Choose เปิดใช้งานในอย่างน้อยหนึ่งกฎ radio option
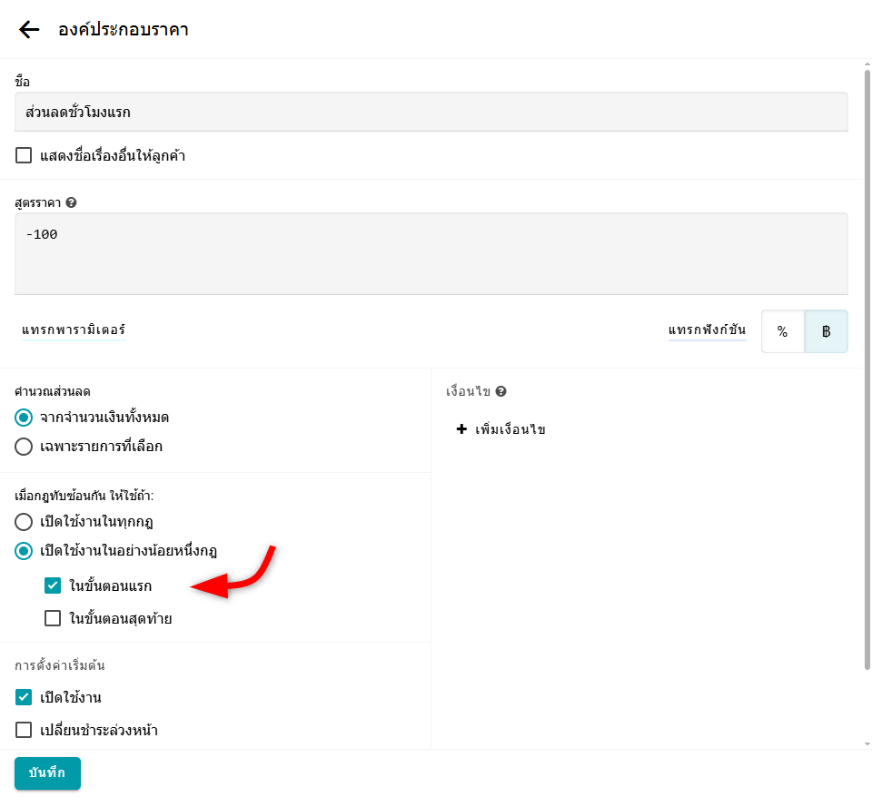The height and width of the screenshot is (797, 872). pos(24,551)
